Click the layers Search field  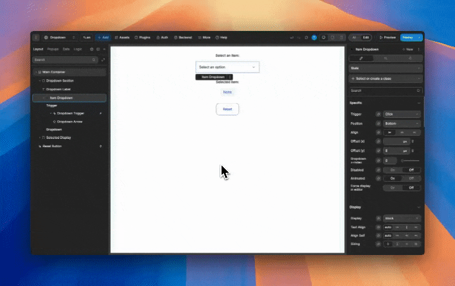(x=65, y=60)
